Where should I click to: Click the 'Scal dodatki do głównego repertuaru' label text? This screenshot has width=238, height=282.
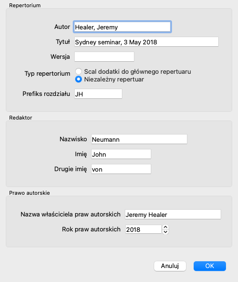click(137, 71)
